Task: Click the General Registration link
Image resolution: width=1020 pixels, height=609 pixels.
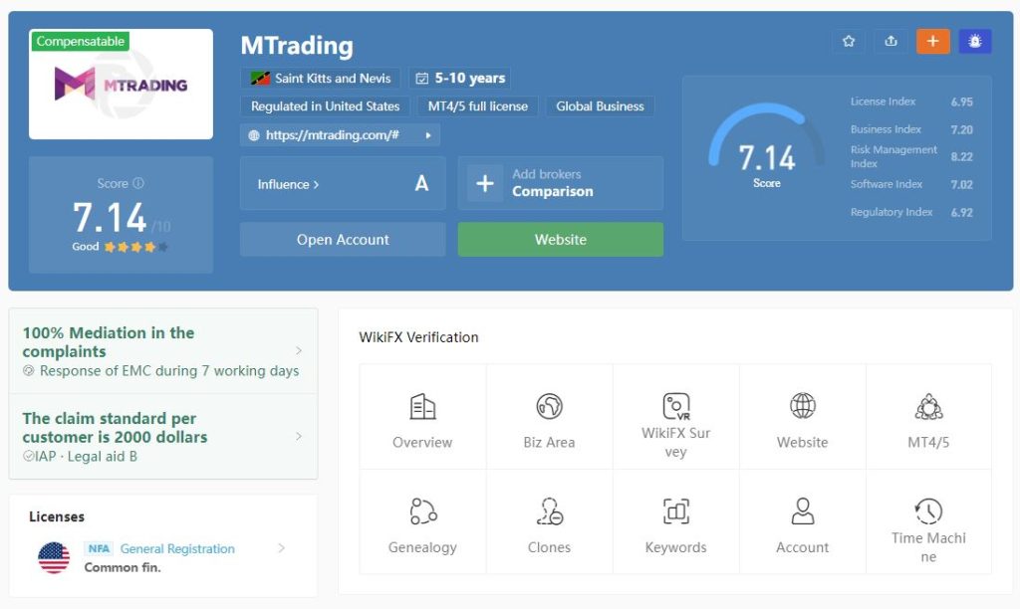Action: pos(177,548)
